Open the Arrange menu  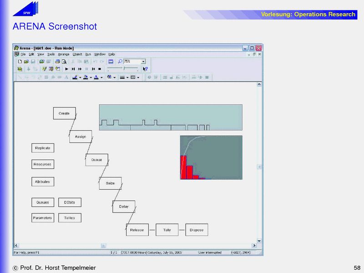click(x=63, y=54)
